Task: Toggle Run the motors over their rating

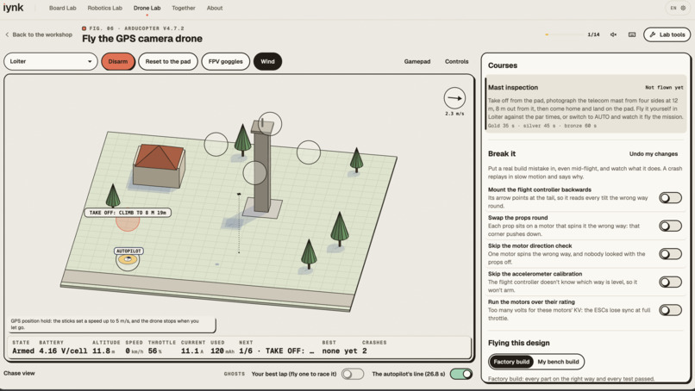Action: pyautogui.click(x=670, y=310)
